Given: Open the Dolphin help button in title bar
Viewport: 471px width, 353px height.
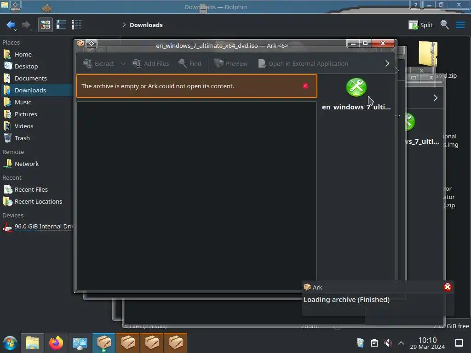Looking at the screenshot, I should coord(416,5).
